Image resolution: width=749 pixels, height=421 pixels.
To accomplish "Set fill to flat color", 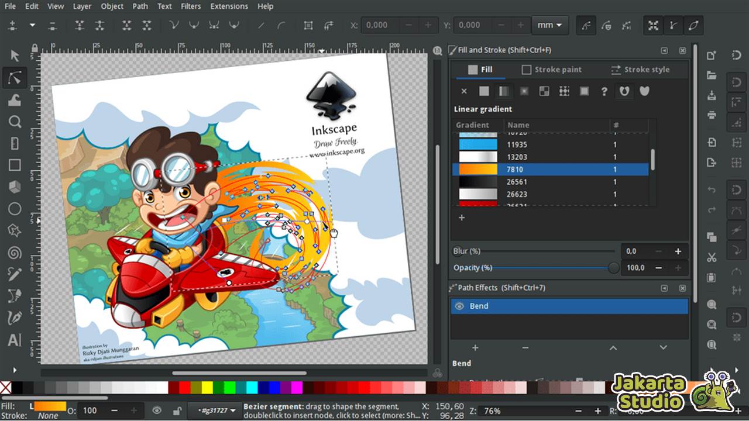I will (484, 91).
